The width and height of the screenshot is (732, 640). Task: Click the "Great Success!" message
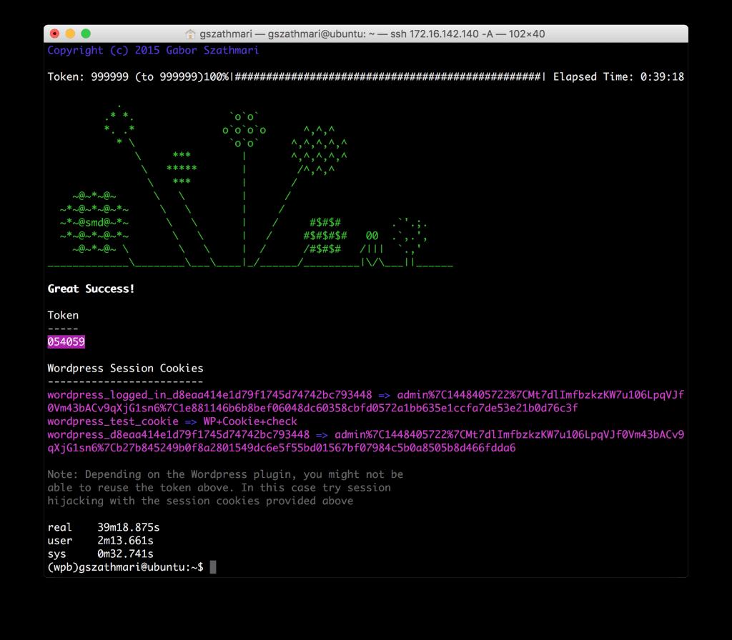91,289
